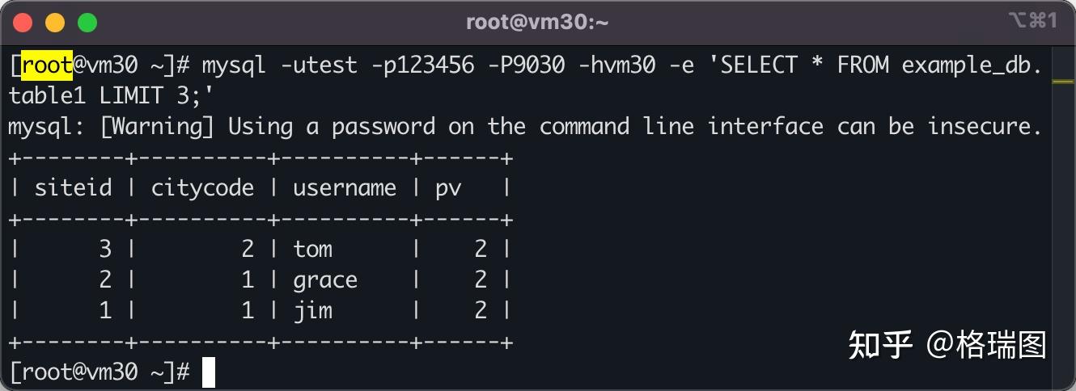Click the highlighted root text in prompt
The width and height of the screenshot is (1076, 391).
pos(48,65)
